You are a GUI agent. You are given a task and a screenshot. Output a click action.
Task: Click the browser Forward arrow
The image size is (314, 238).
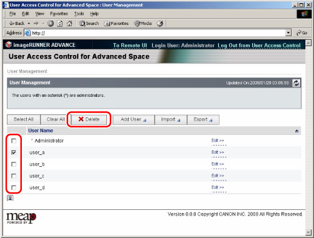point(36,24)
